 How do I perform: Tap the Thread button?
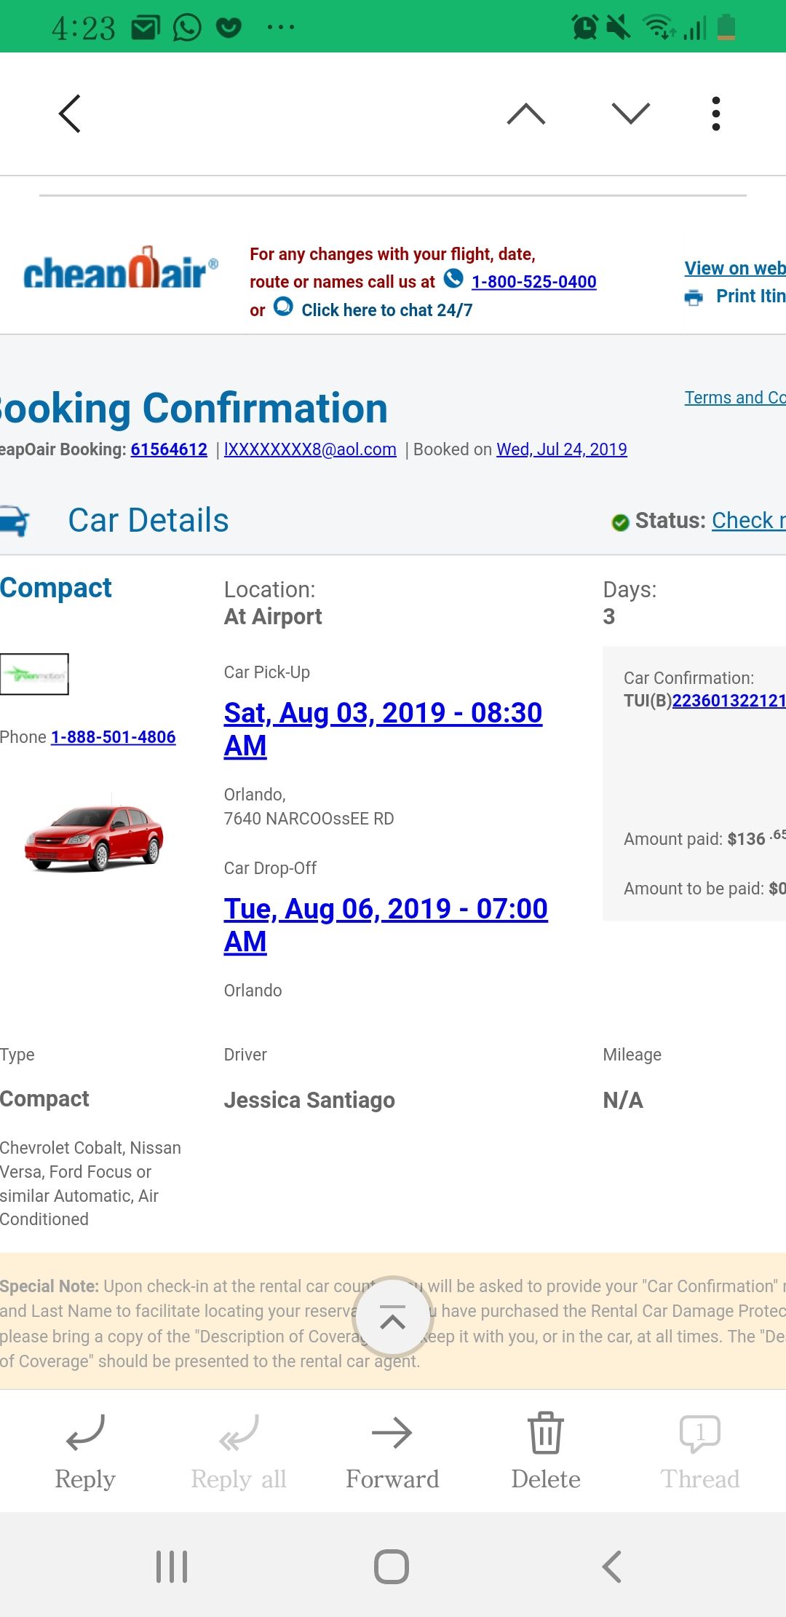700,1453
